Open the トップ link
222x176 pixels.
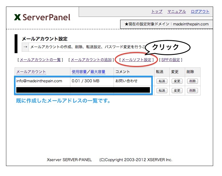[x=157, y=11]
